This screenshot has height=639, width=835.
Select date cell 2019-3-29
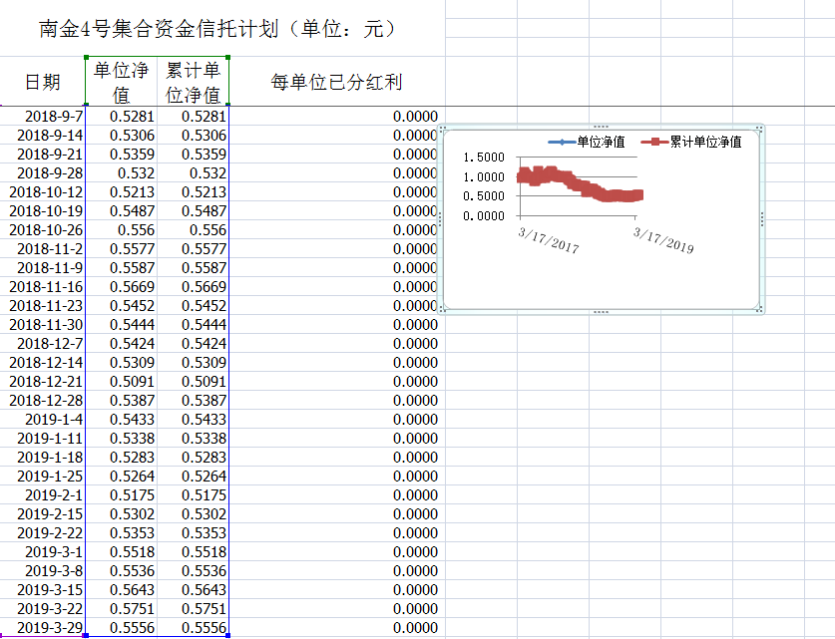(43, 627)
